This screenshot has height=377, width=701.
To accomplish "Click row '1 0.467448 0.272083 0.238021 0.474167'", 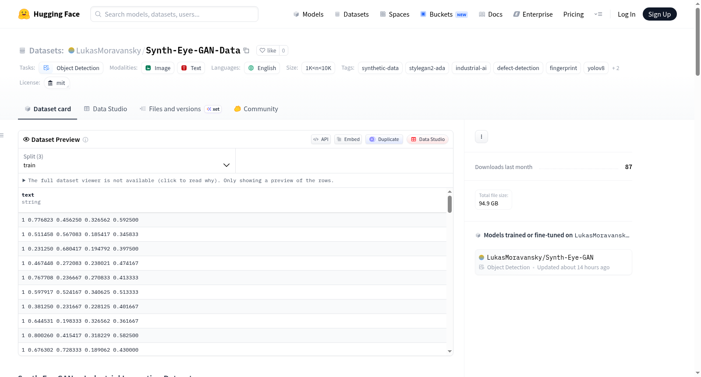I will click(232, 263).
